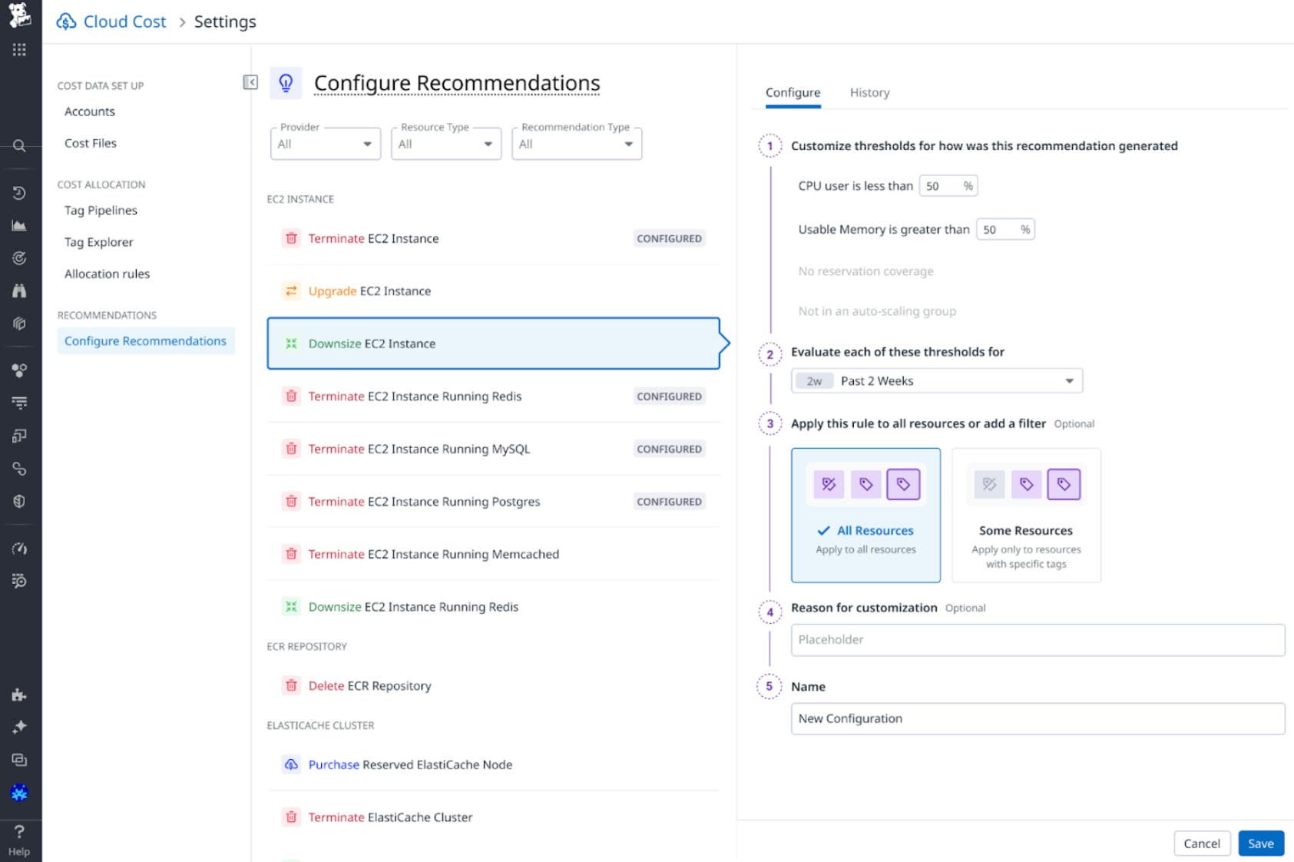
Task: Click the orange swap icon beside Upgrade EC2 Instance
Action: coord(292,291)
